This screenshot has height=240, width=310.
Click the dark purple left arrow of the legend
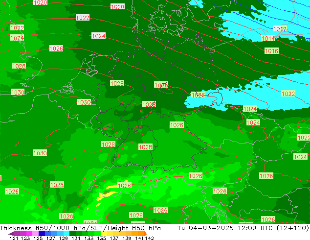tap(11, 234)
